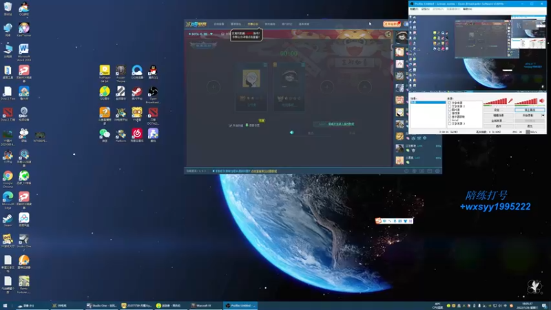Launch the Open Broadcaster desktop shortcut

point(153,94)
